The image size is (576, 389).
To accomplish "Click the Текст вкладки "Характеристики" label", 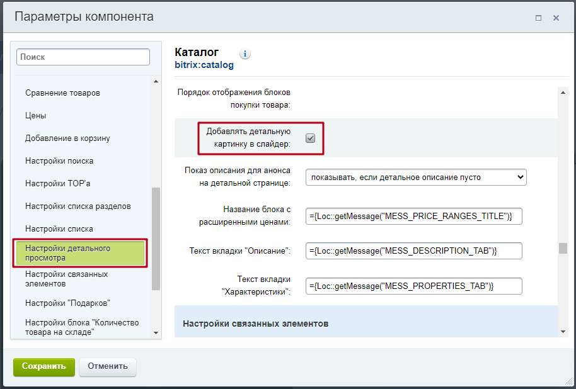I will pyautogui.click(x=256, y=286).
